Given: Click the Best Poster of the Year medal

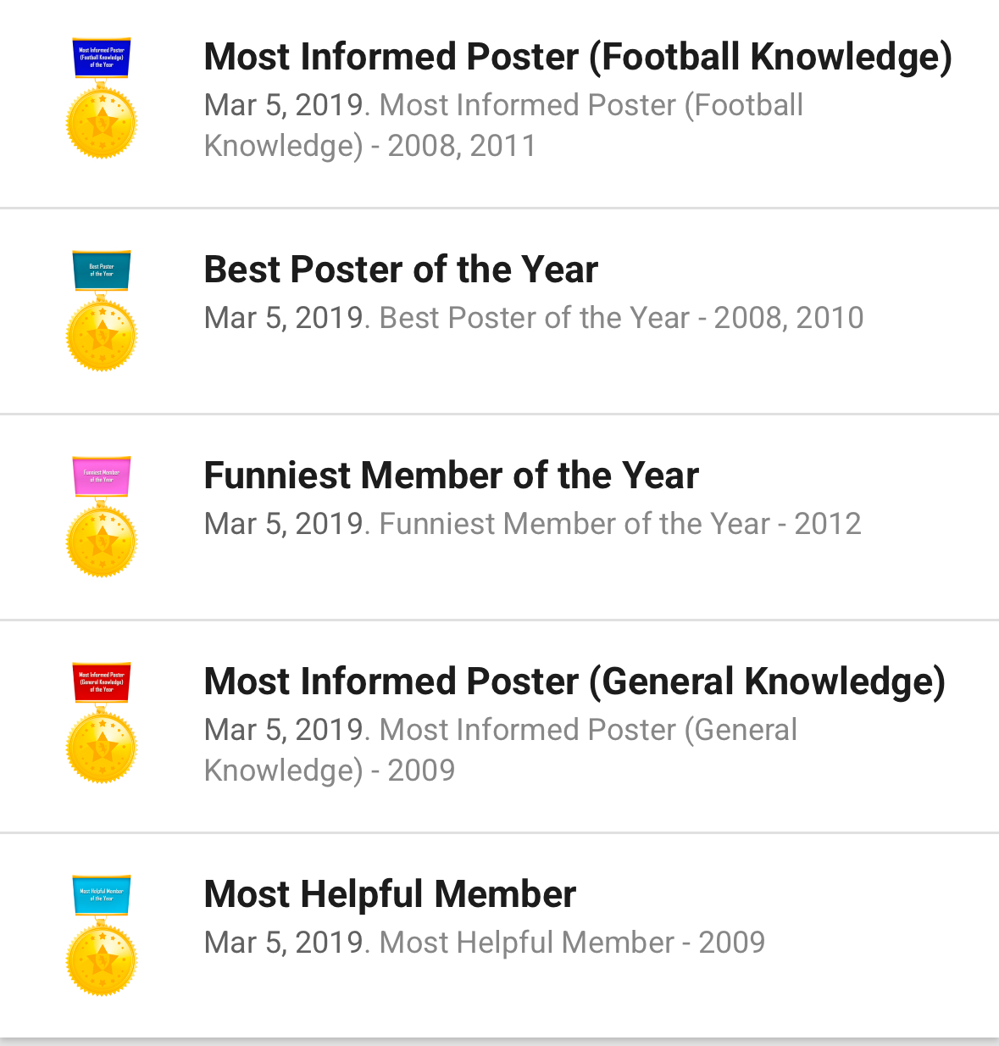Looking at the screenshot, I should (102, 311).
